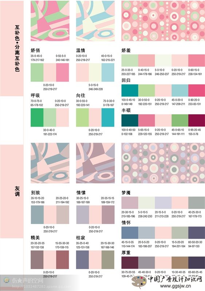Click the star badge icon in watermark

coord(7,280)
